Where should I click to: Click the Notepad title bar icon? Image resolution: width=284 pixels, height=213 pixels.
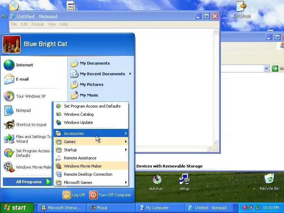coord(12,16)
